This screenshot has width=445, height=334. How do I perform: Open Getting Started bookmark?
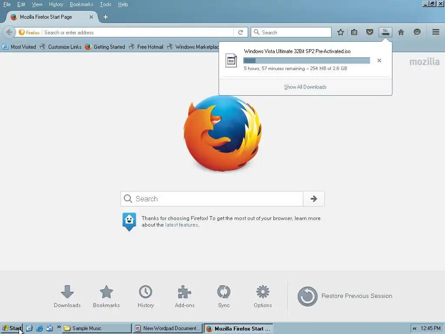pos(105,47)
